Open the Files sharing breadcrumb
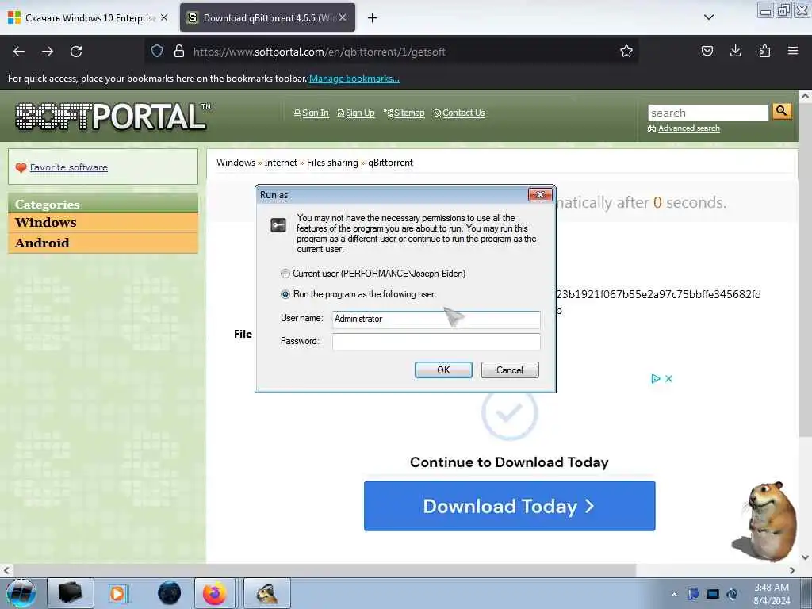 (x=332, y=163)
